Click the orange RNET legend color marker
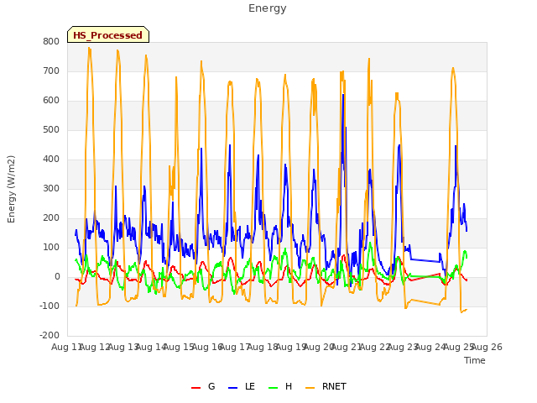Viewport: 537px width, 403px height. (310, 388)
